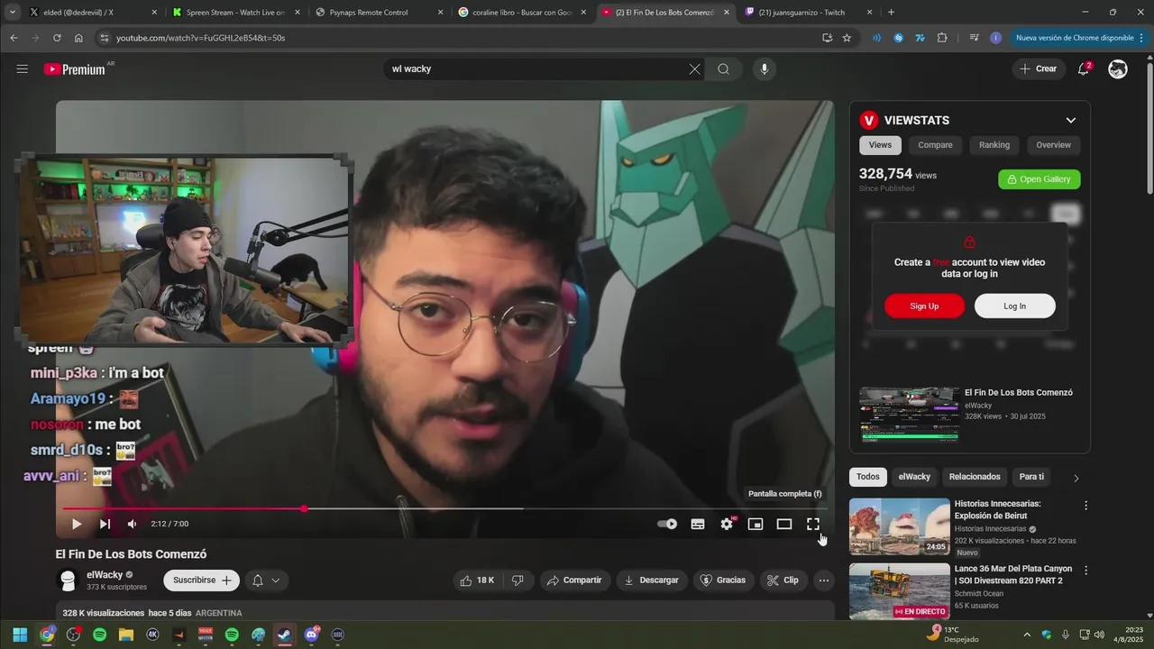Run search with the magnifier icon
The width and height of the screenshot is (1154, 649).
[x=723, y=69]
